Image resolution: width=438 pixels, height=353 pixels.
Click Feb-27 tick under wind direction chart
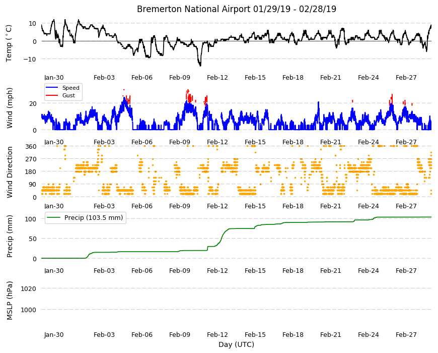[x=406, y=206]
